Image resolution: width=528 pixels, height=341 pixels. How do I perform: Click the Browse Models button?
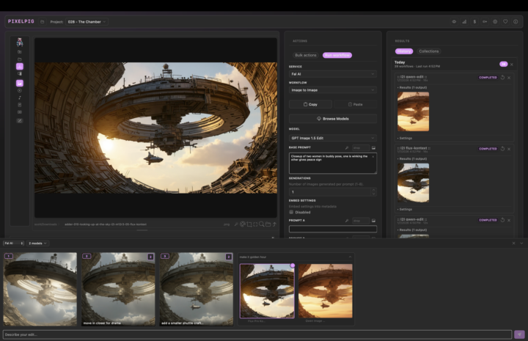333,119
